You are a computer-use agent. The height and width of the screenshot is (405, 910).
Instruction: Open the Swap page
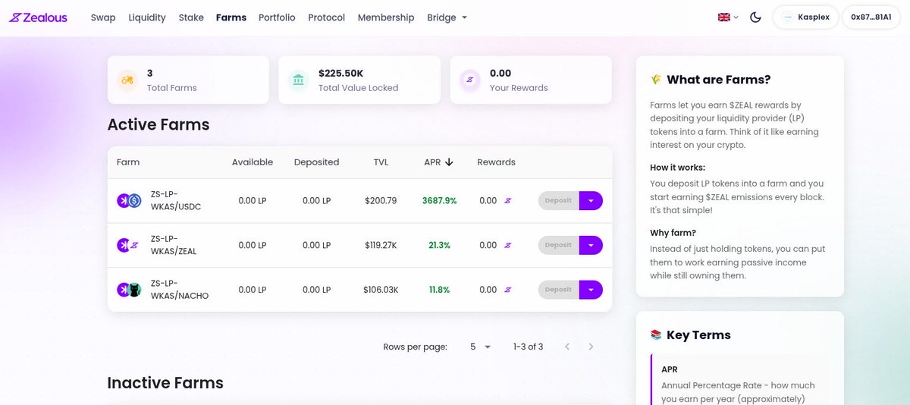tap(103, 17)
